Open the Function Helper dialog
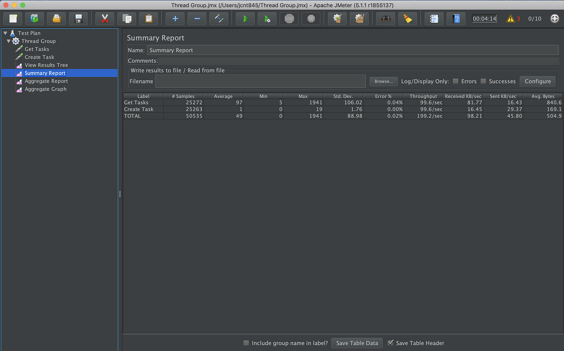 pyautogui.click(x=434, y=19)
